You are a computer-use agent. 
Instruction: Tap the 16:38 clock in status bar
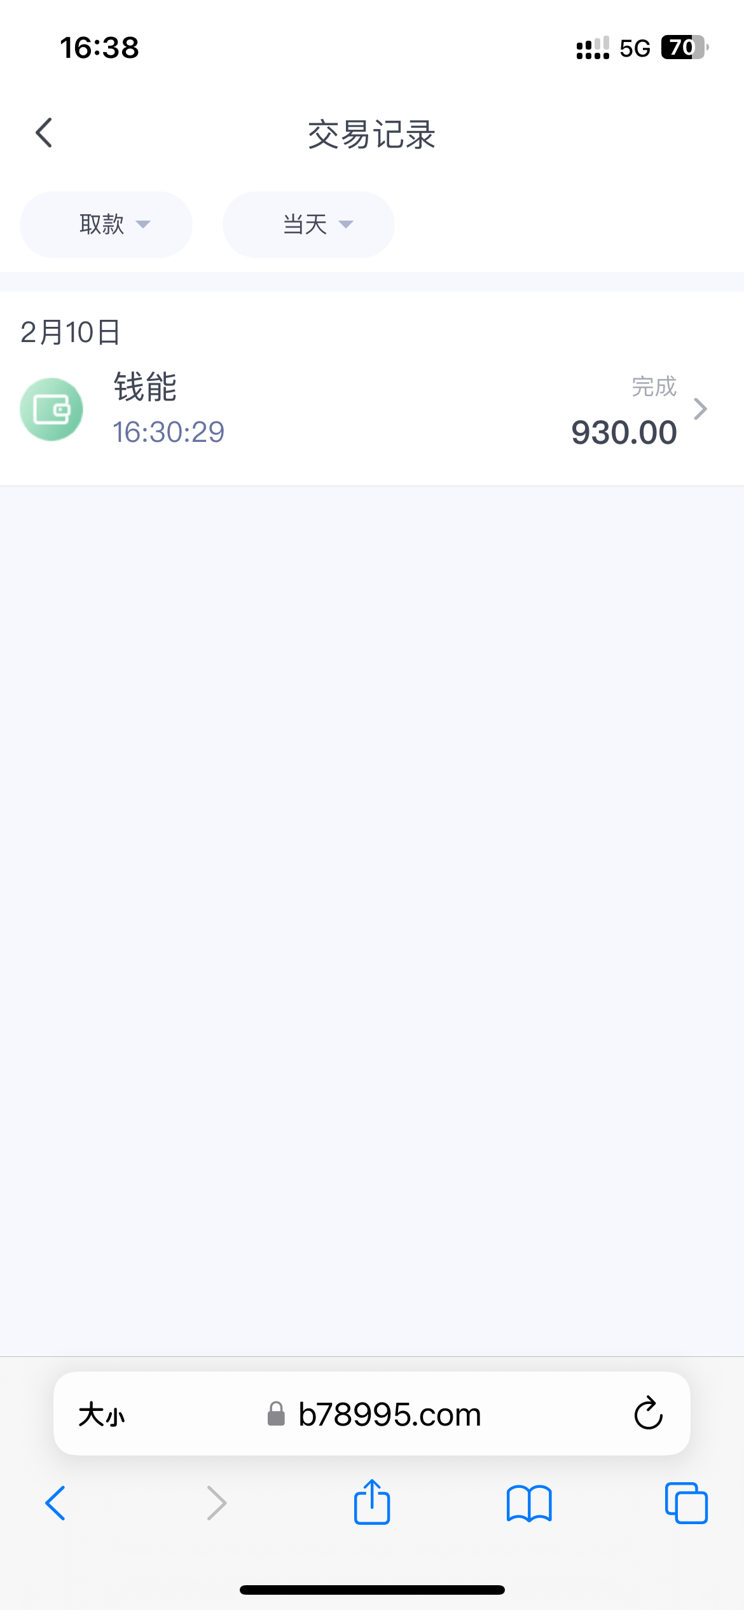pyautogui.click(x=100, y=48)
